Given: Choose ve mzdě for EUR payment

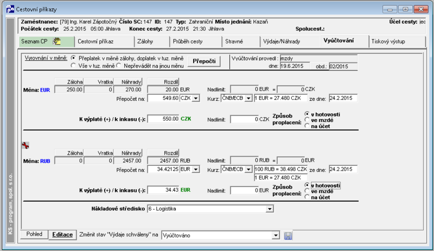Looking at the screenshot, I should coord(307,120).
